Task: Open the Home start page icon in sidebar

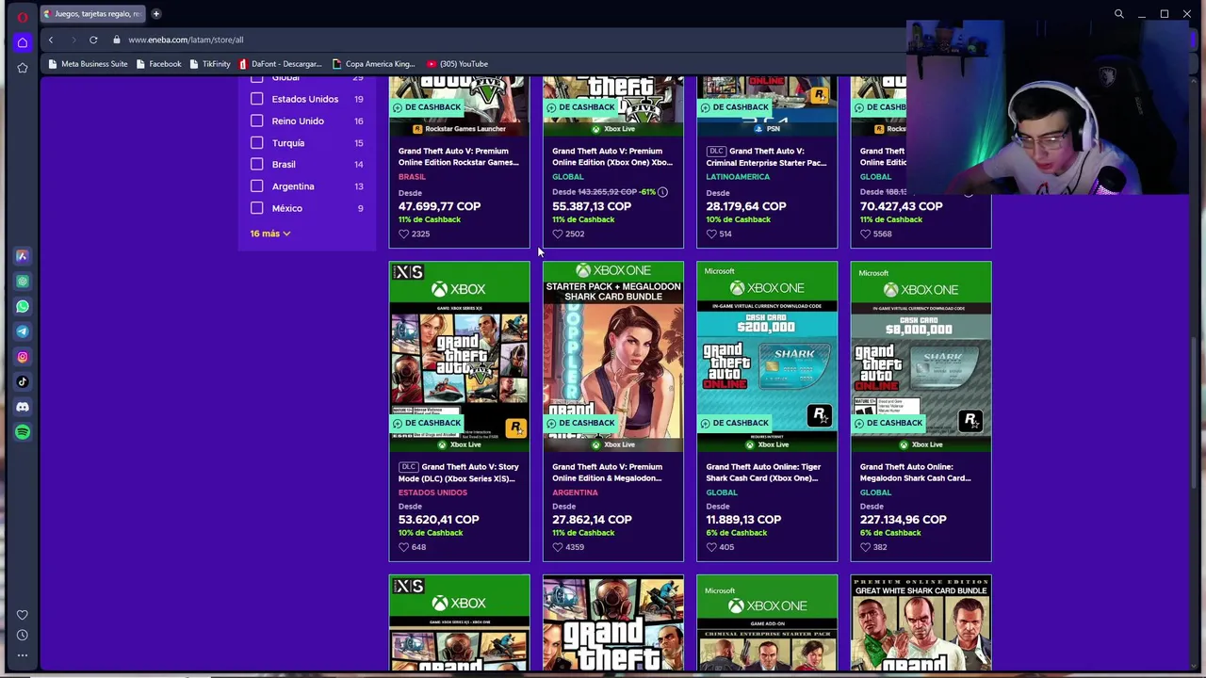Action: point(23,42)
